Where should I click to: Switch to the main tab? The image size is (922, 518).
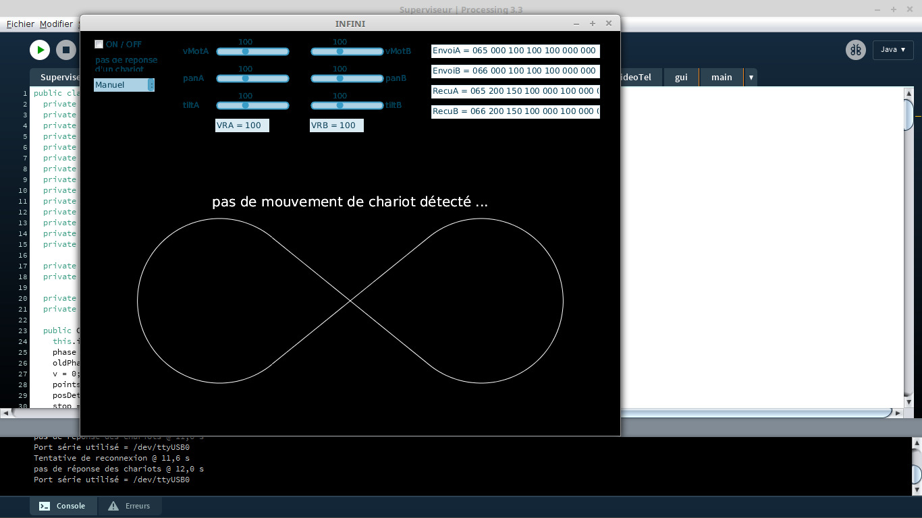(721, 78)
